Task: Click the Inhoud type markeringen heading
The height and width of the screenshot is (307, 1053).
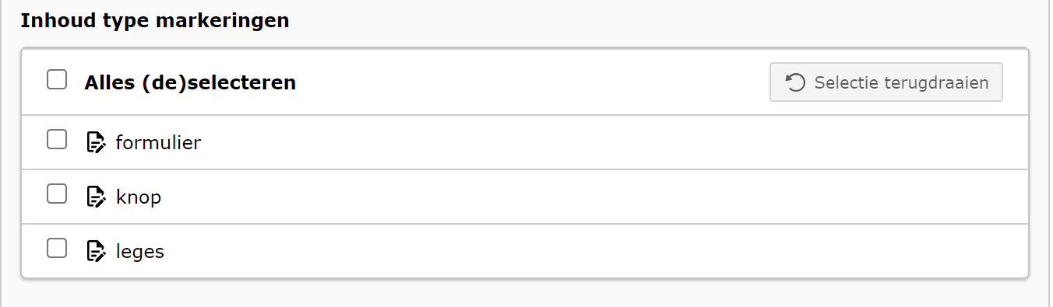Action: (155, 21)
